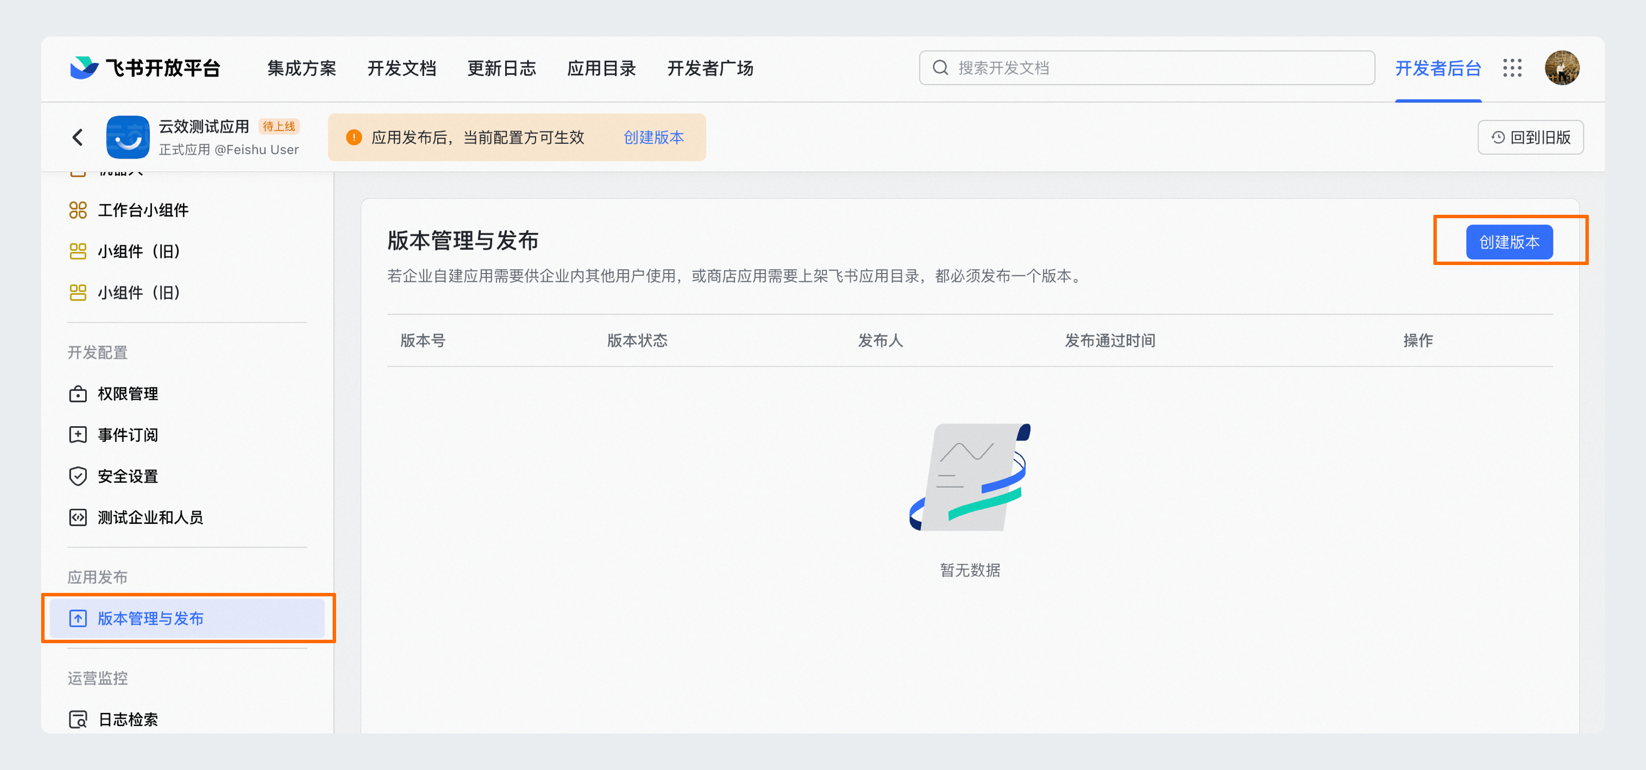Open the apps grid icon

[x=1512, y=67]
